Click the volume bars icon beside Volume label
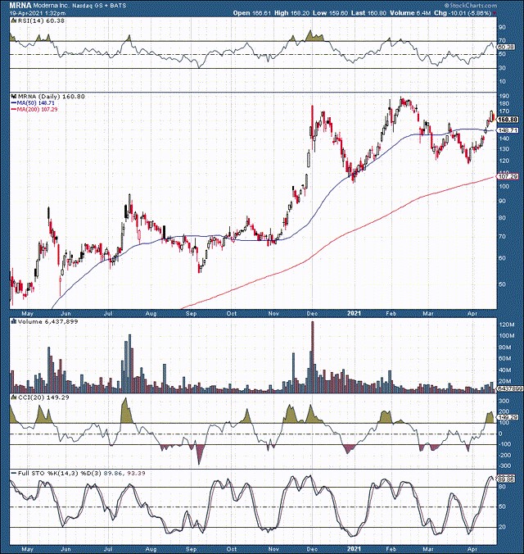524x554 pixels. click(x=14, y=321)
